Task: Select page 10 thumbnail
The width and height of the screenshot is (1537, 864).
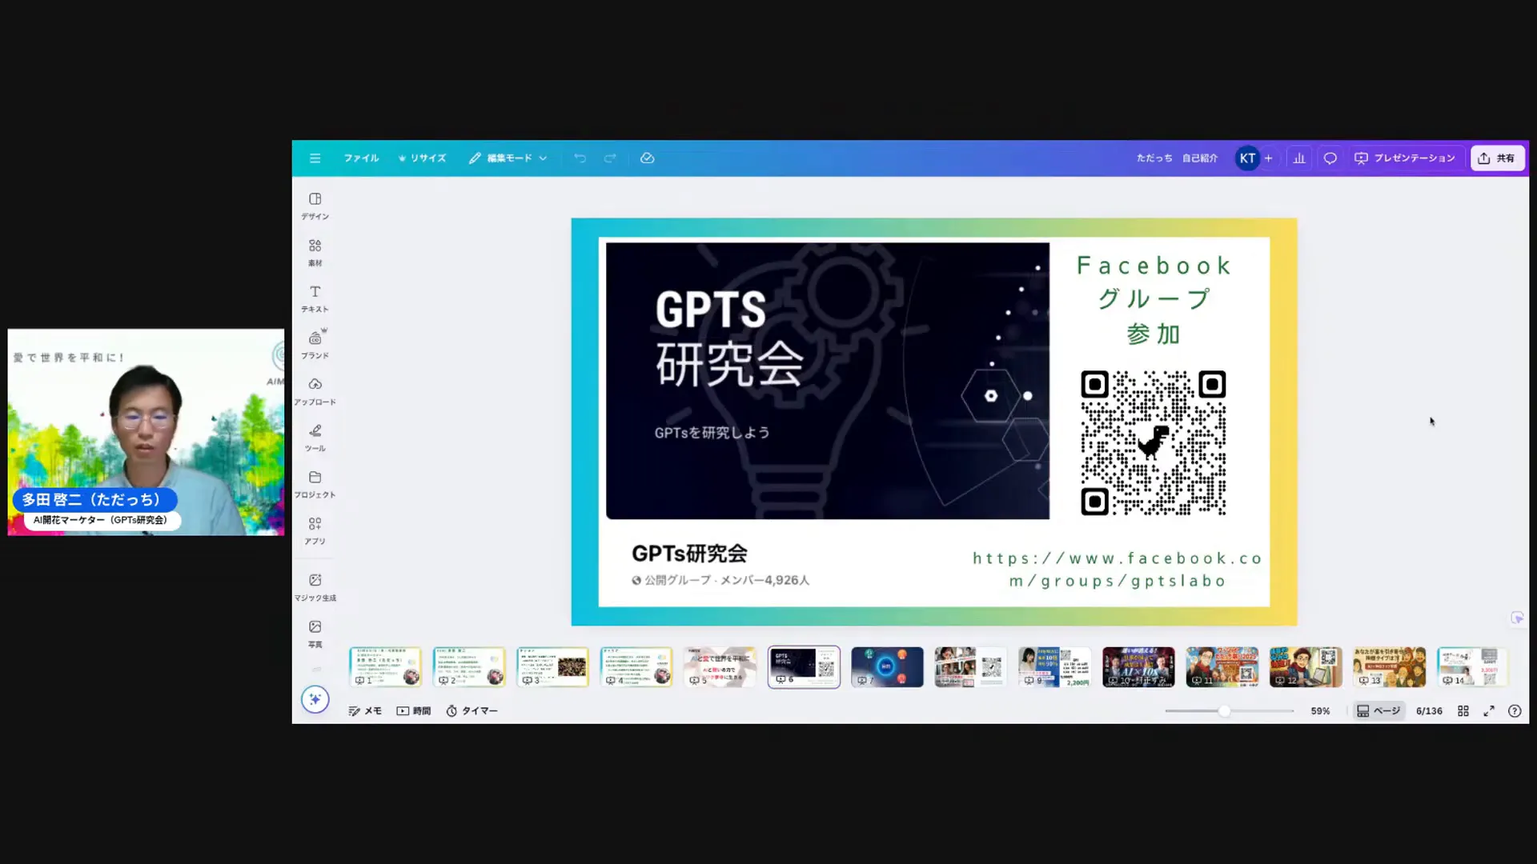Action: [1138, 667]
